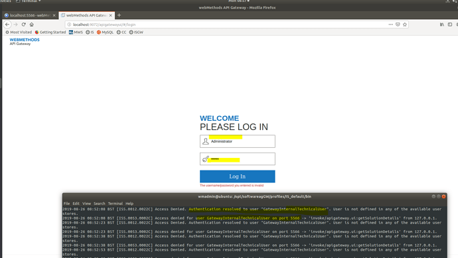This screenshot has width=458, height=258.
Task: Click the Firefox back arrow button
Action: tap(7, 25)
